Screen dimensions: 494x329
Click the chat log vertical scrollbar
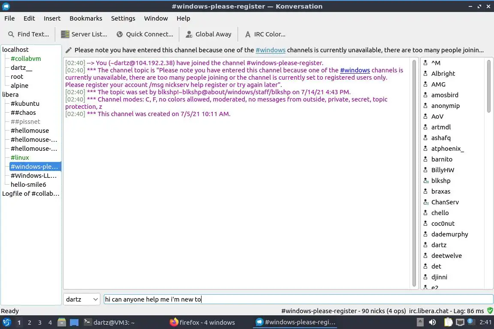coord(414,173)
